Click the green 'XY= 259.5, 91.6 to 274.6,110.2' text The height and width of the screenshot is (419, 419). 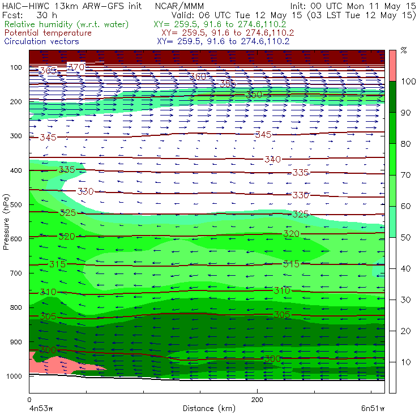[220, 24]
